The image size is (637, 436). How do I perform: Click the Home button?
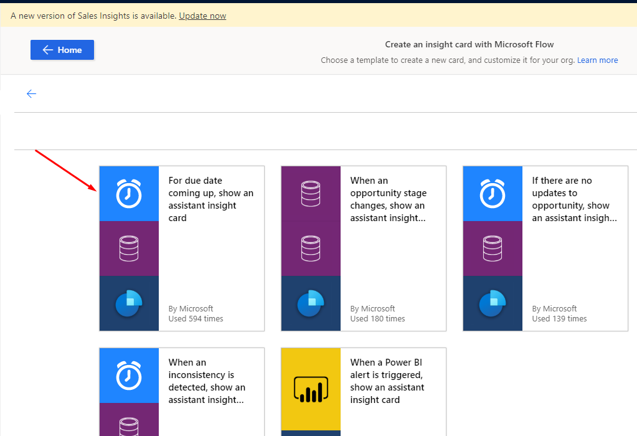click(x=62, y=50)
